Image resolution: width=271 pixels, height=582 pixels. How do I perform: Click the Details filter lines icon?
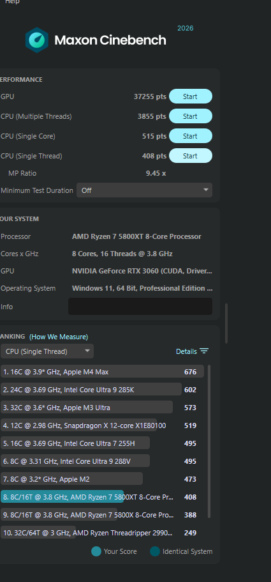point(204,351)
